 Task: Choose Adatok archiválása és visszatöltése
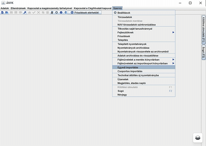point(144,56)
